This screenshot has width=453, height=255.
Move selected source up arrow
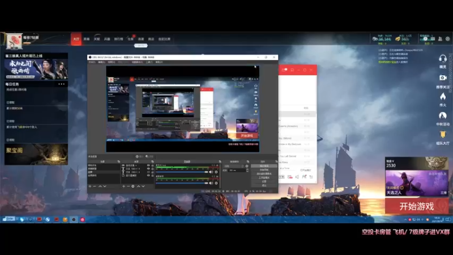click(138, 186)
